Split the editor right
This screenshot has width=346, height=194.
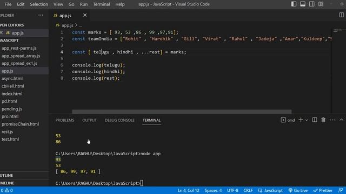click(x=341, y=15)
